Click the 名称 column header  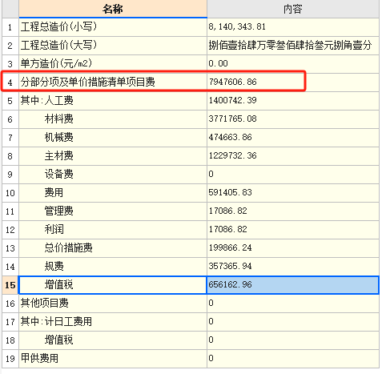pos(113,9)
